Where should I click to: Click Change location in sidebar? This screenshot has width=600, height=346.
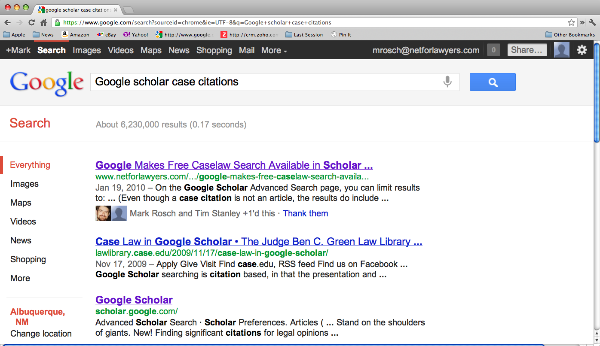click(41, 334)
